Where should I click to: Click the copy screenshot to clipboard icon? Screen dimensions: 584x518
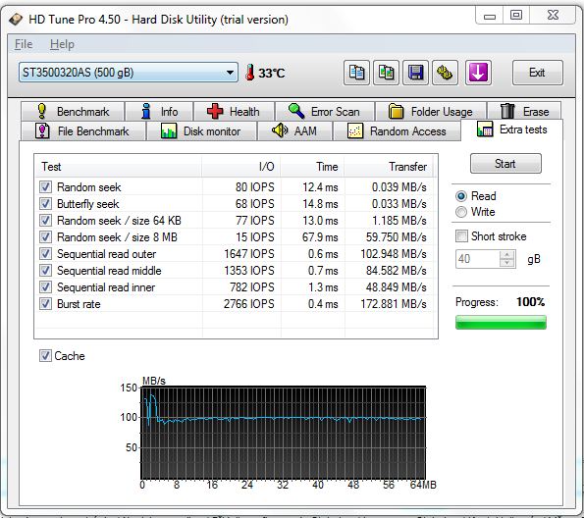[x=386, y=73]
